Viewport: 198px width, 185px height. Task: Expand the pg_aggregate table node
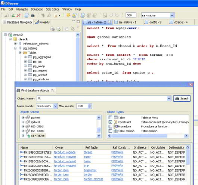click(25, 57)
